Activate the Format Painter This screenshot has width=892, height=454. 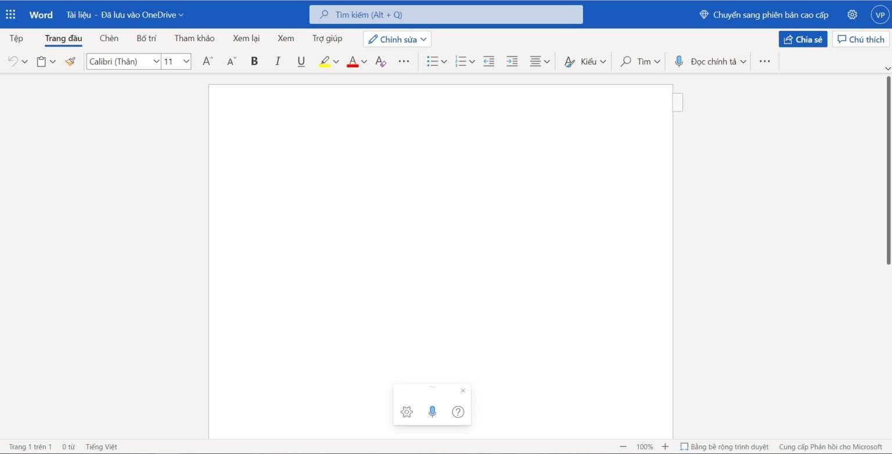click(x=70, y=61)
